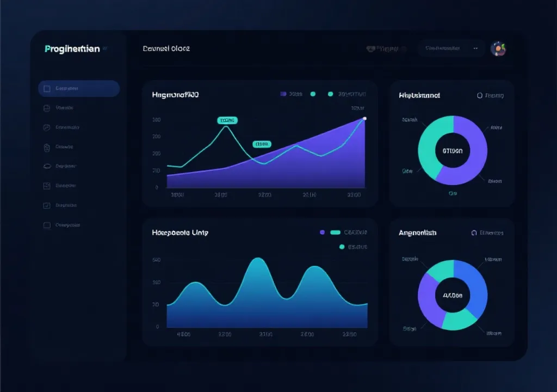
Task: Click the sixth sidebar icon from the top
Action: (47, 186)
